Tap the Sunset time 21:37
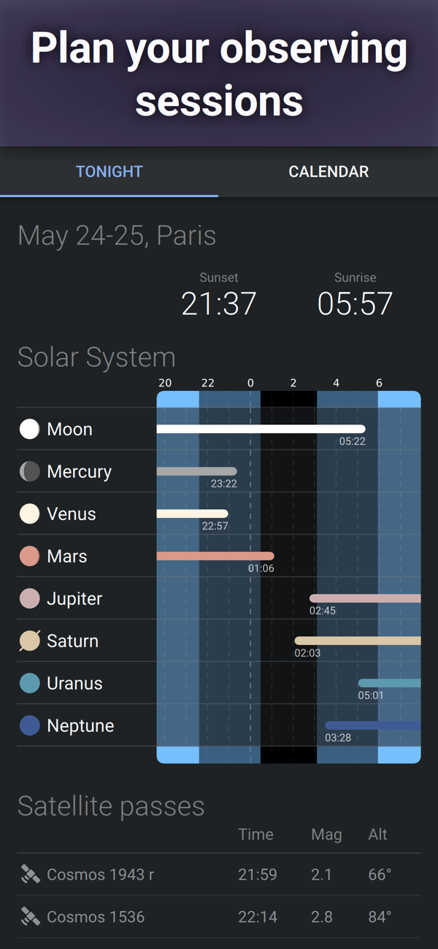This screenshot has width=438, height=949. 219,303
